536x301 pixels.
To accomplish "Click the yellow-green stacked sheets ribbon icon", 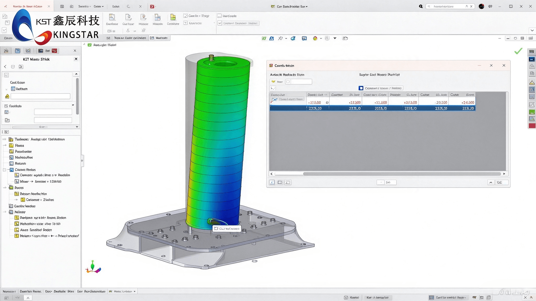I will tap(173, 17).
